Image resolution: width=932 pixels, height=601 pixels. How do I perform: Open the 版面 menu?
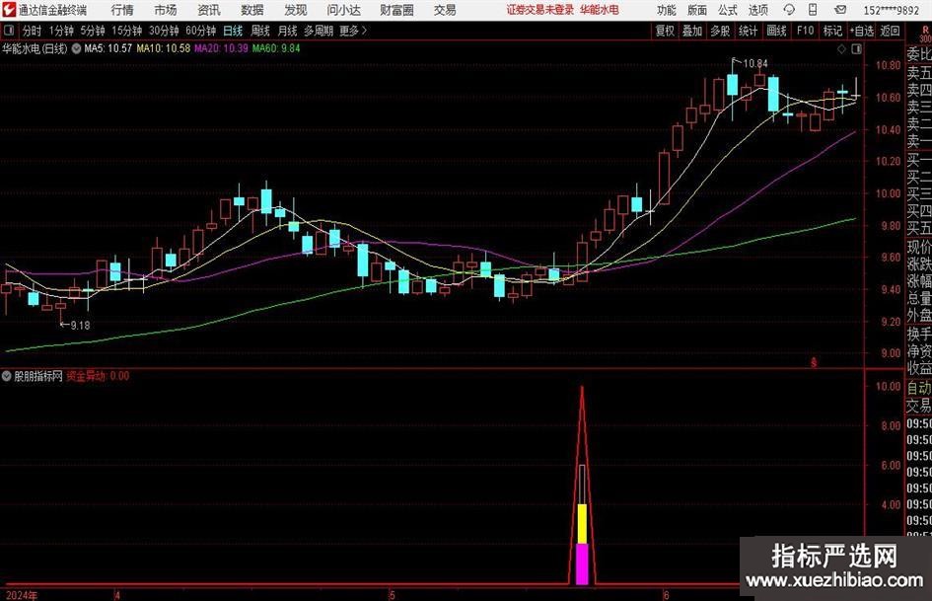[x=696, y=10]
